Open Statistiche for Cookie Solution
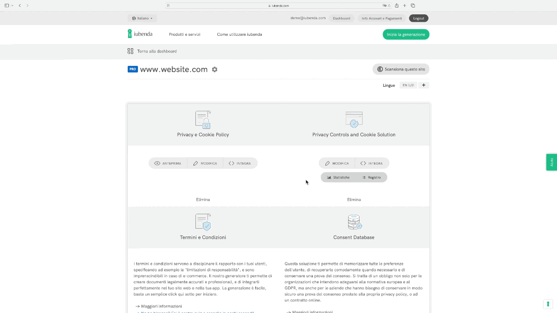The image size is (557, 313). (x=338, y=177)
